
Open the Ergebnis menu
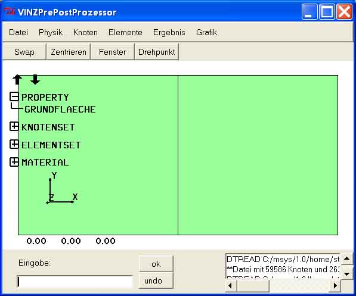pyautogui.click(x=169, y=32)
